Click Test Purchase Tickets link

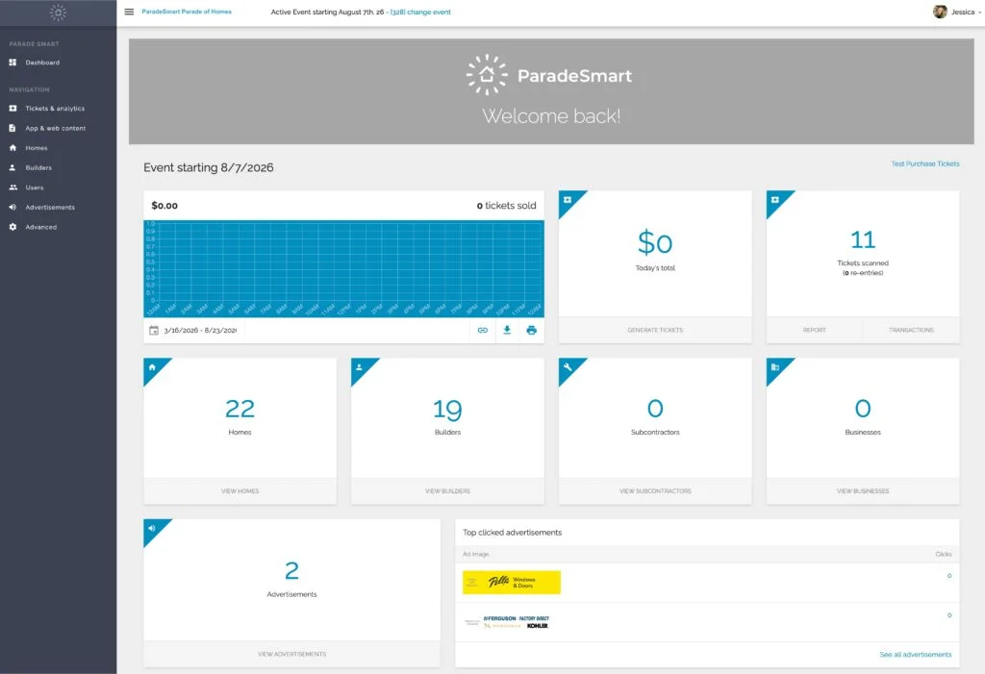(925, 164)
